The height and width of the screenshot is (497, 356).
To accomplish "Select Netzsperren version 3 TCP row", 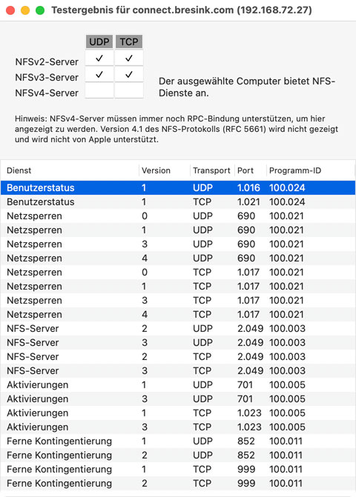I will click(178, 300).
